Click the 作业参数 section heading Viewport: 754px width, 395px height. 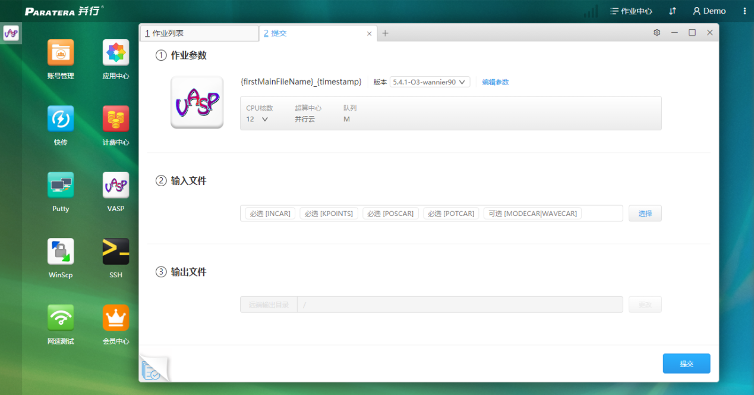point(188,55)
